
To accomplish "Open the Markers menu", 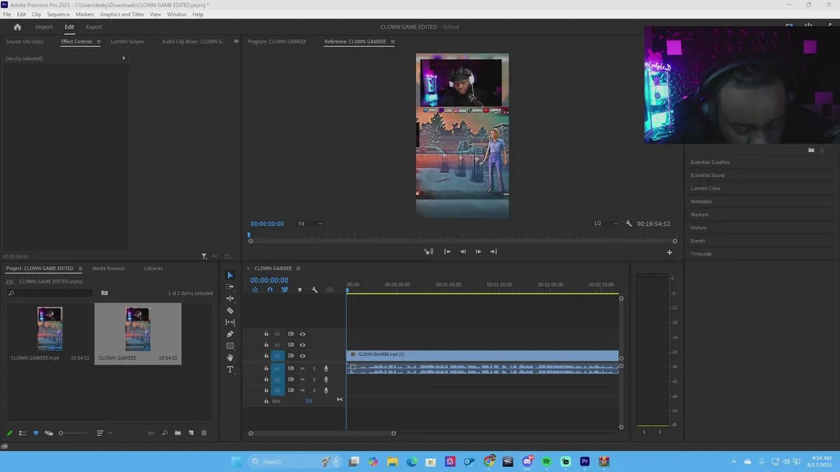I will tap(85, 14).
